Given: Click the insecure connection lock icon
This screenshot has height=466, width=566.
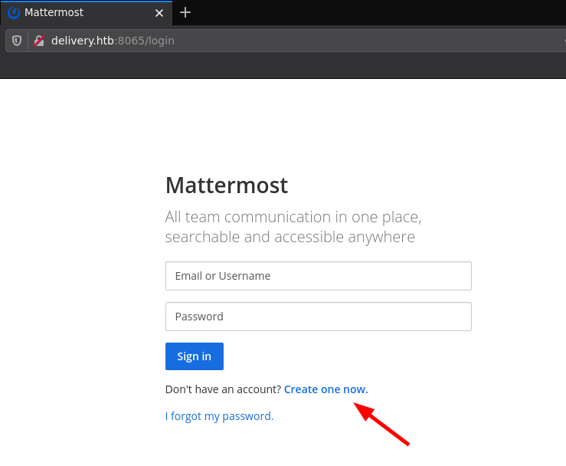Looking at the screenshot, I should click(x=38, y=41).
